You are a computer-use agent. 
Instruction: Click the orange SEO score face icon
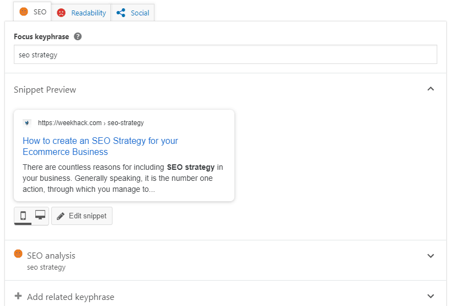(x=24, y=12)
